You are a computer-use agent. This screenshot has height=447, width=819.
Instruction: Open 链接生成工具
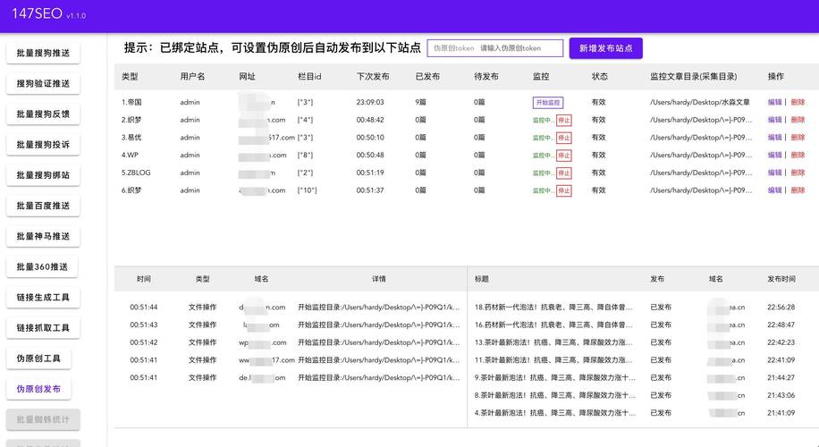click(x=43, y=297)
